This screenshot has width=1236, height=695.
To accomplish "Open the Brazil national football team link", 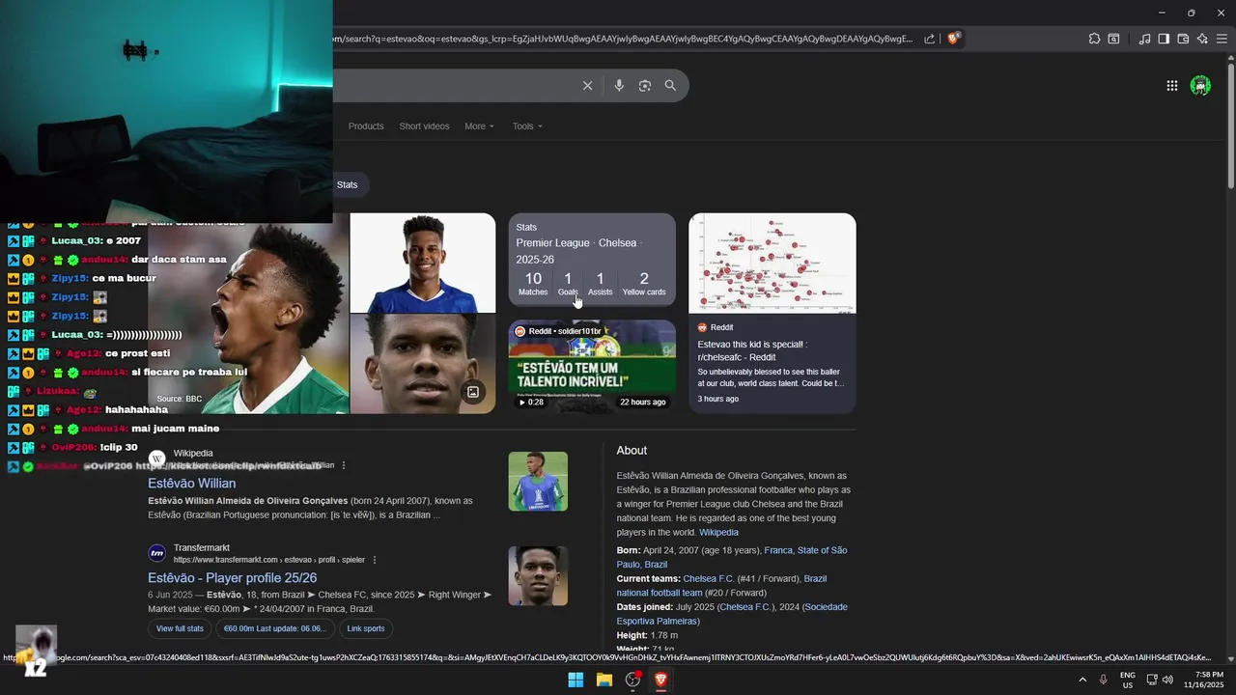I will (721, 585).
